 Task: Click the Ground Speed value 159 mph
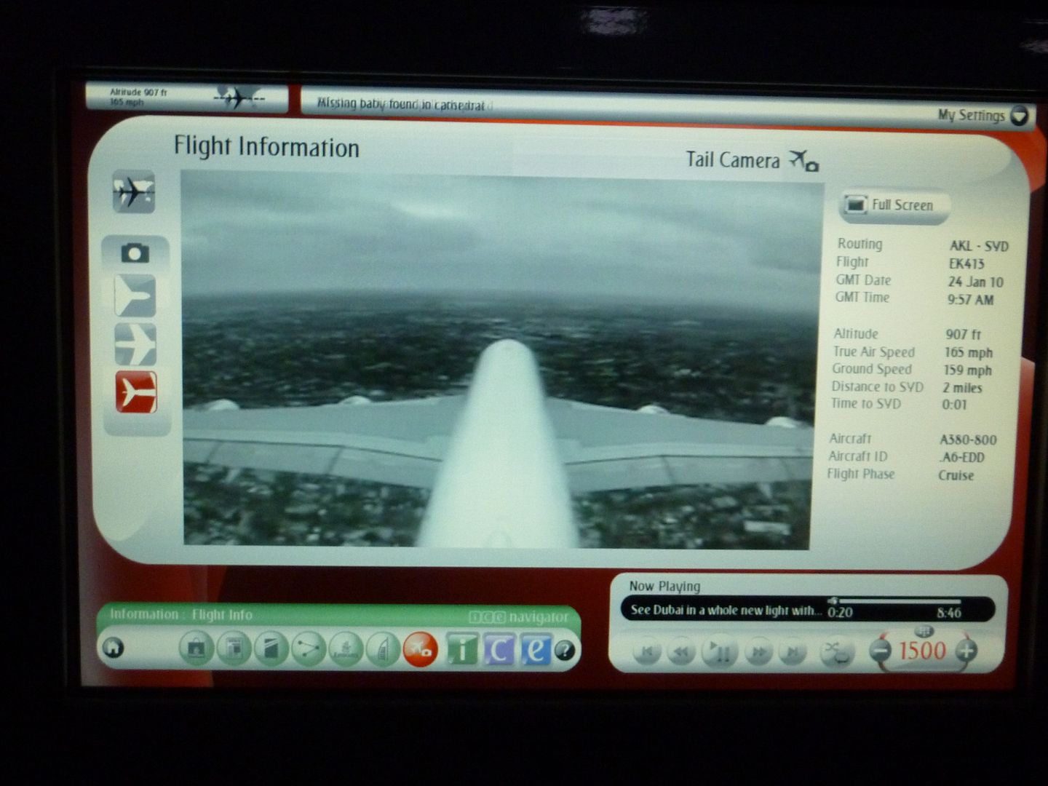[x=968, y=370]
